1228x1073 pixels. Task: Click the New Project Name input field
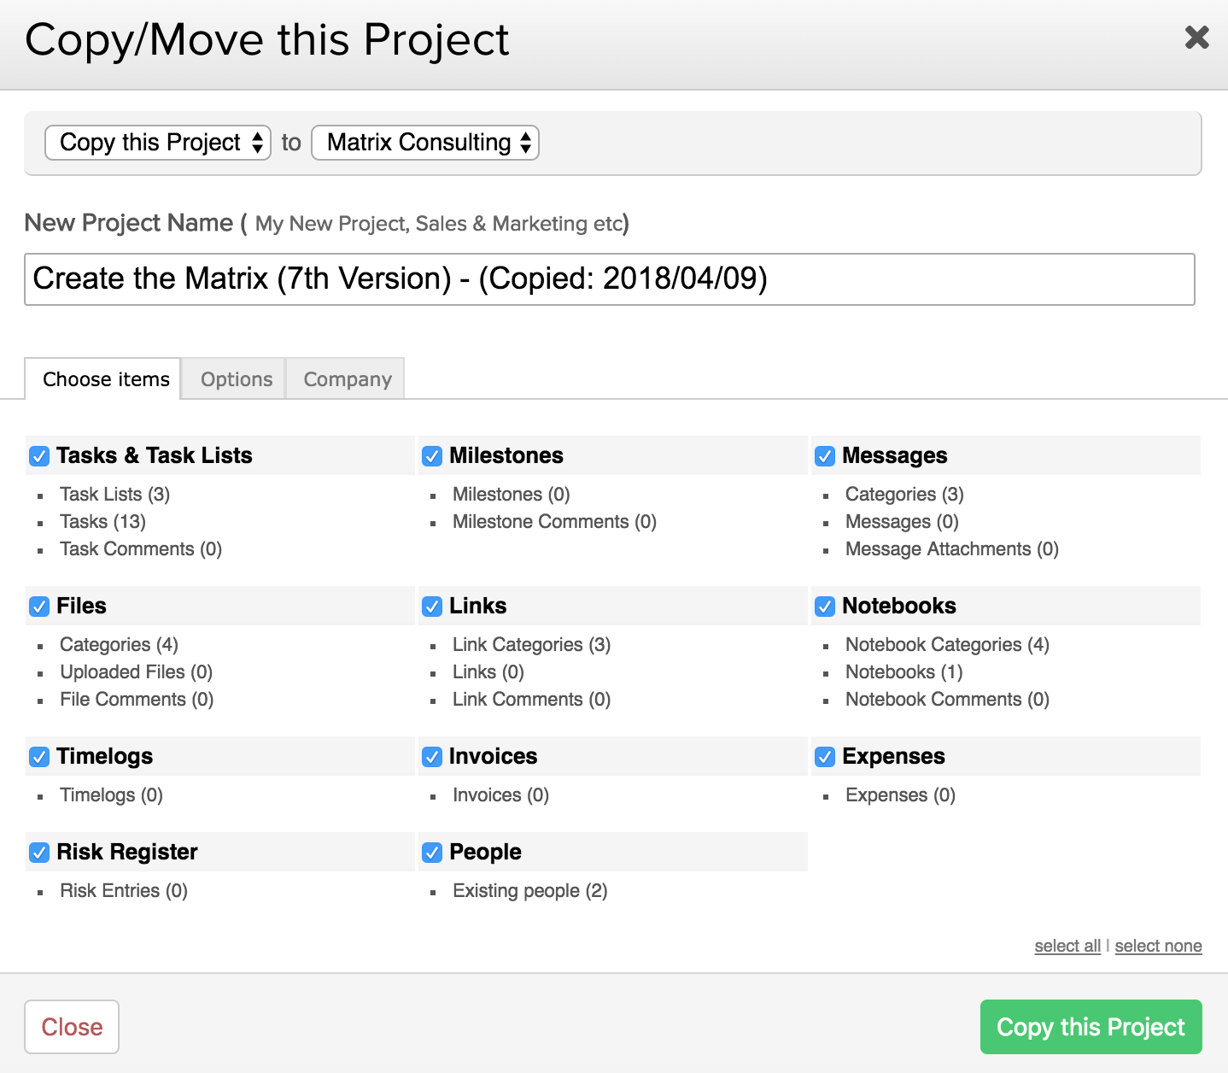(x=609, y=279)
